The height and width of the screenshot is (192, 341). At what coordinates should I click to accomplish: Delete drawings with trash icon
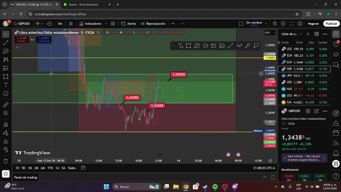click(x=6, y=161)
